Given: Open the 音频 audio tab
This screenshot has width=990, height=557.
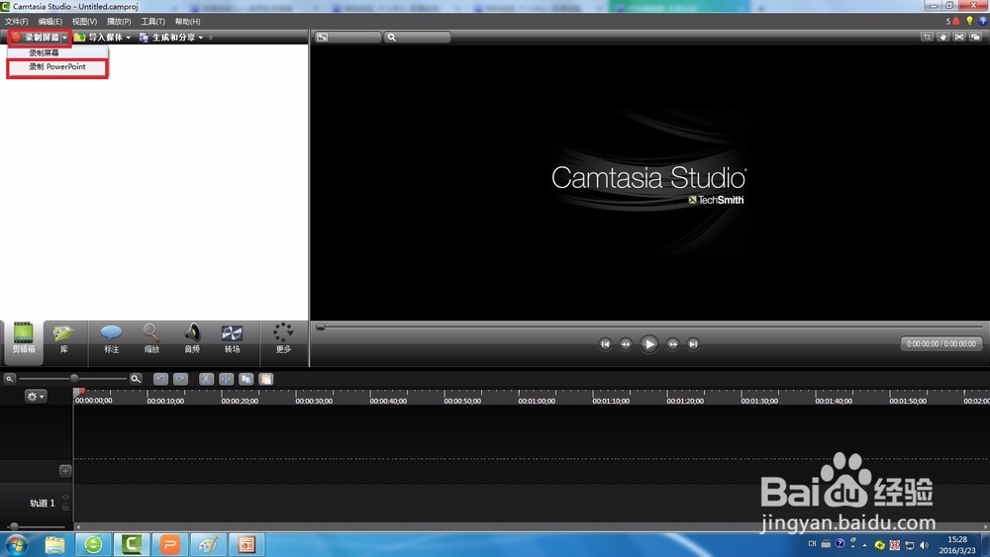Looking at the screenshot, I should tap(192, 338).
